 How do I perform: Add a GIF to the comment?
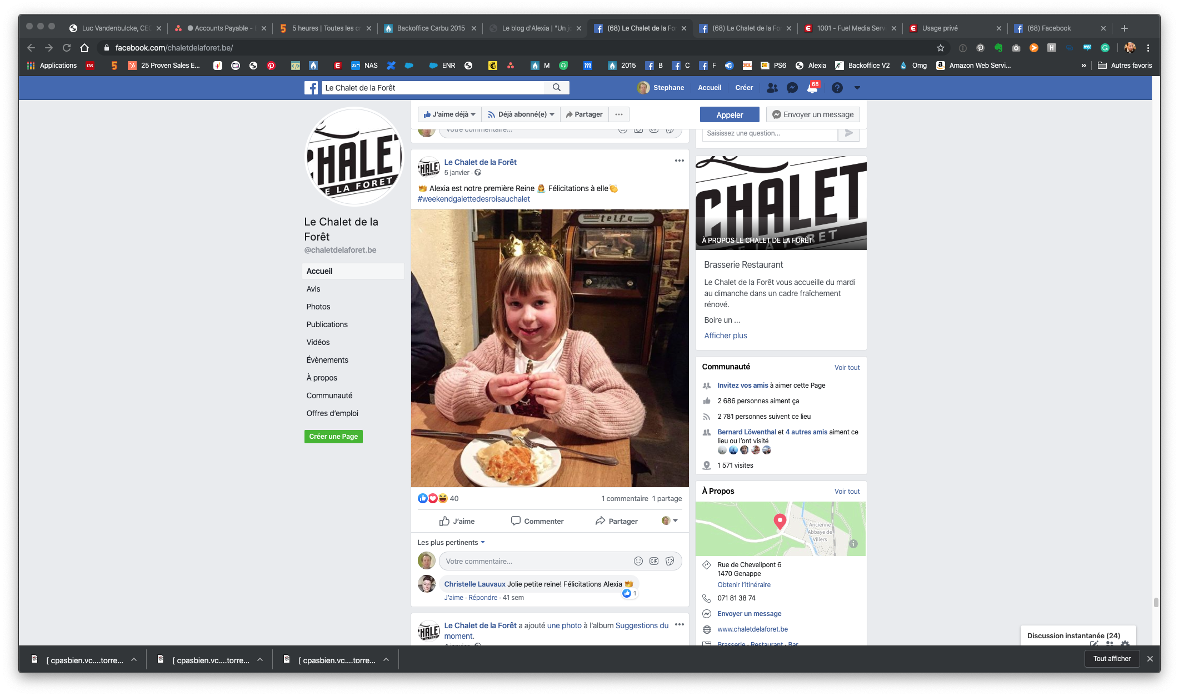point(654,561)
